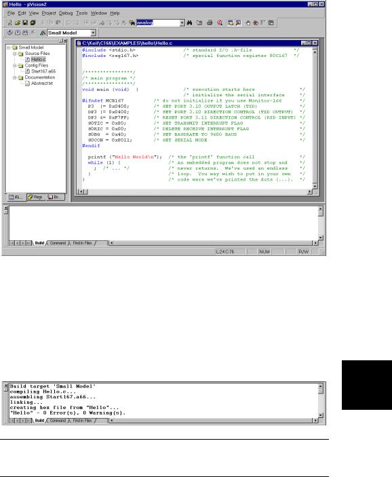Click the last icon on the main toolbar
The height and width of the screenshot is (477, 392).
click(x=271, y=23)
